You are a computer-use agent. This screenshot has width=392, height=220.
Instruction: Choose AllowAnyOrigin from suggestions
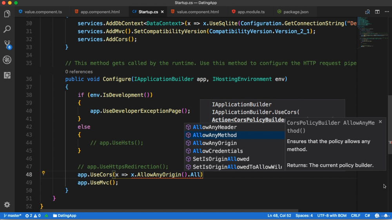pyautogui.click(x=234, y=143)
